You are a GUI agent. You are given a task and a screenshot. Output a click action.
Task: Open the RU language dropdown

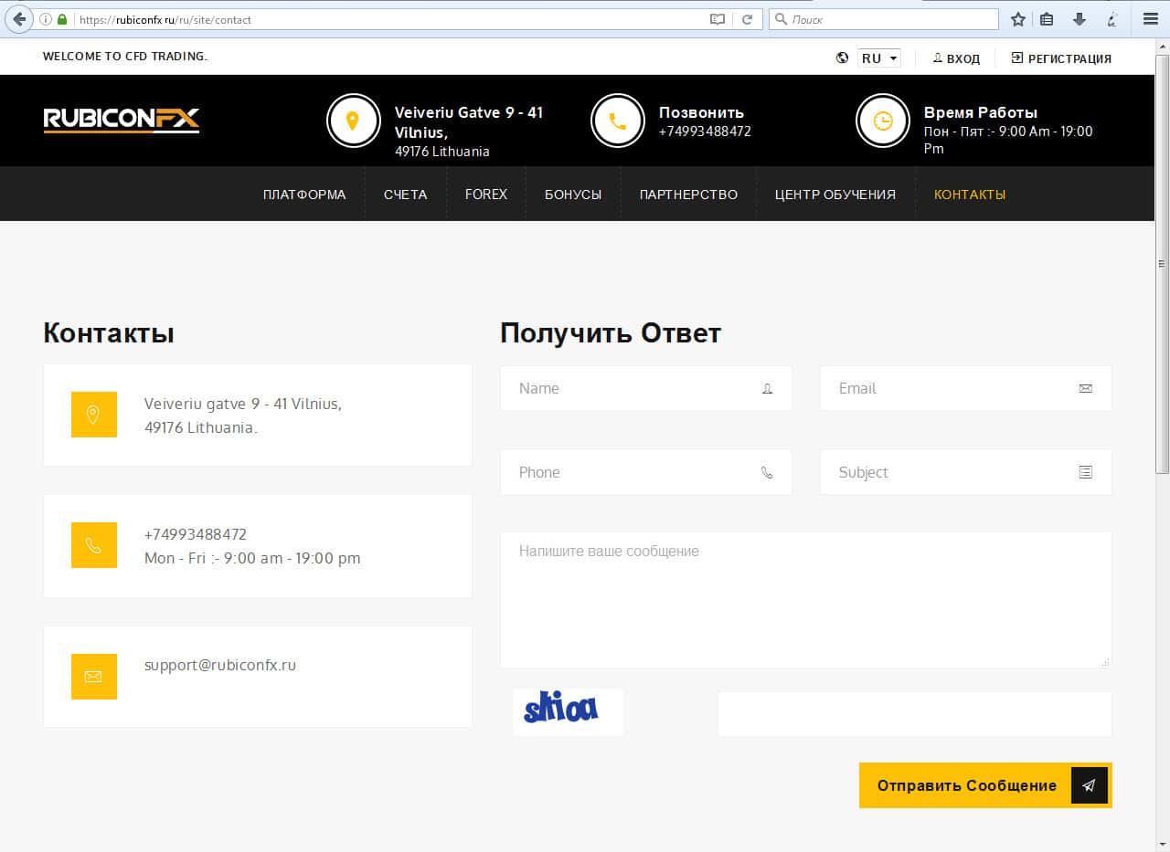point(878,58)
